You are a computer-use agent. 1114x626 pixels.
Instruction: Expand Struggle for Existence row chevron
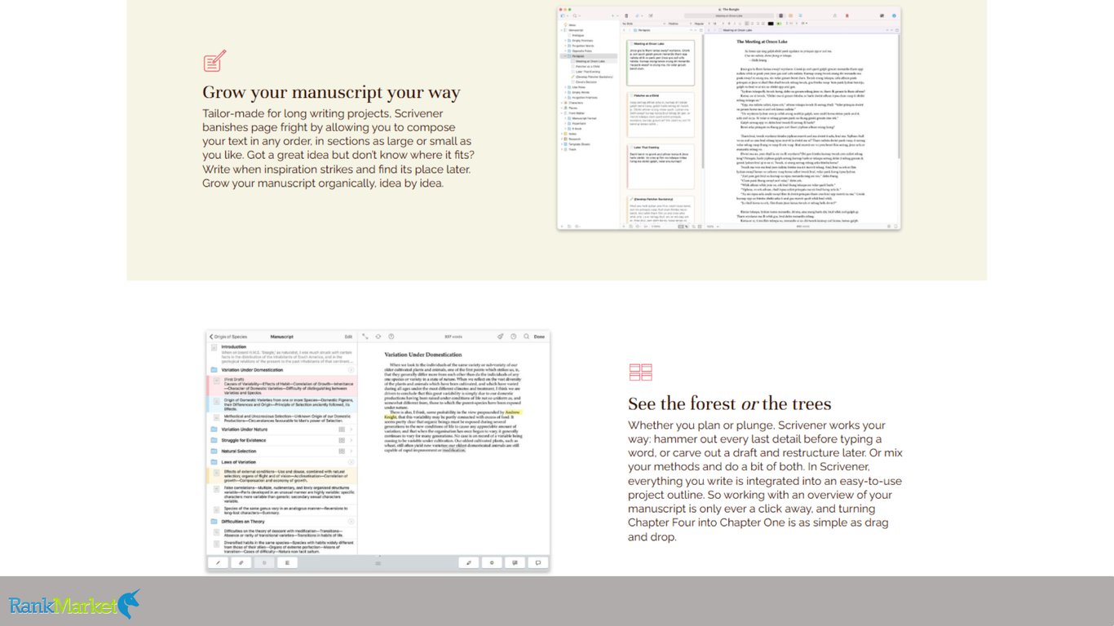(x=351, y=440)
